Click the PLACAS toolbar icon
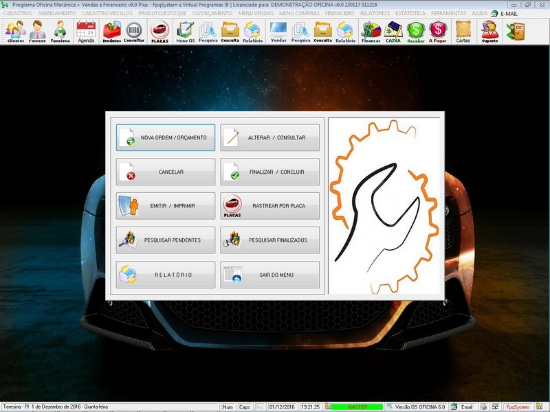This screenshot has width=550, height=412. coord(159,31)
